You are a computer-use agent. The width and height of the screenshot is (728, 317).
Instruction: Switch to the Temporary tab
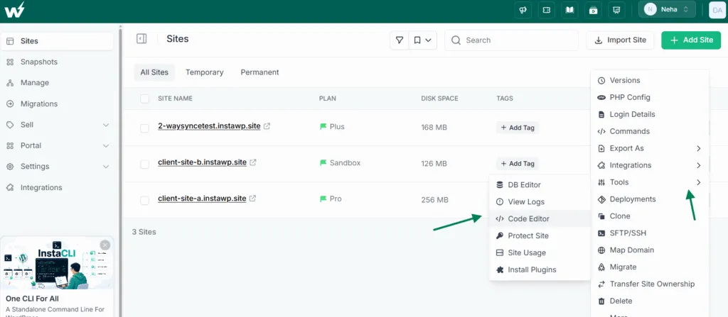tap(204, 72)
